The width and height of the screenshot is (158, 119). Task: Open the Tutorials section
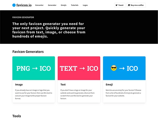click(75, 5)
